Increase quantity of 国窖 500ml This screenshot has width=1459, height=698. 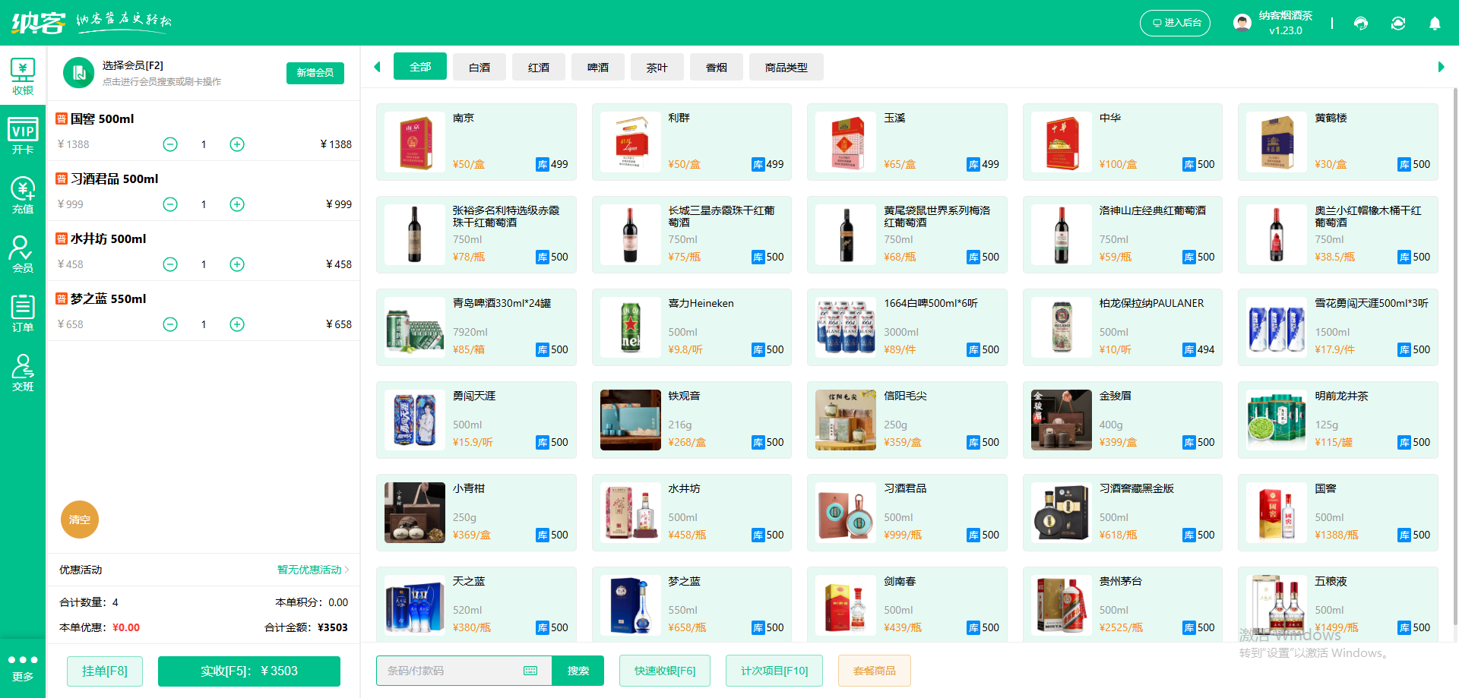(x=237, y=144)
